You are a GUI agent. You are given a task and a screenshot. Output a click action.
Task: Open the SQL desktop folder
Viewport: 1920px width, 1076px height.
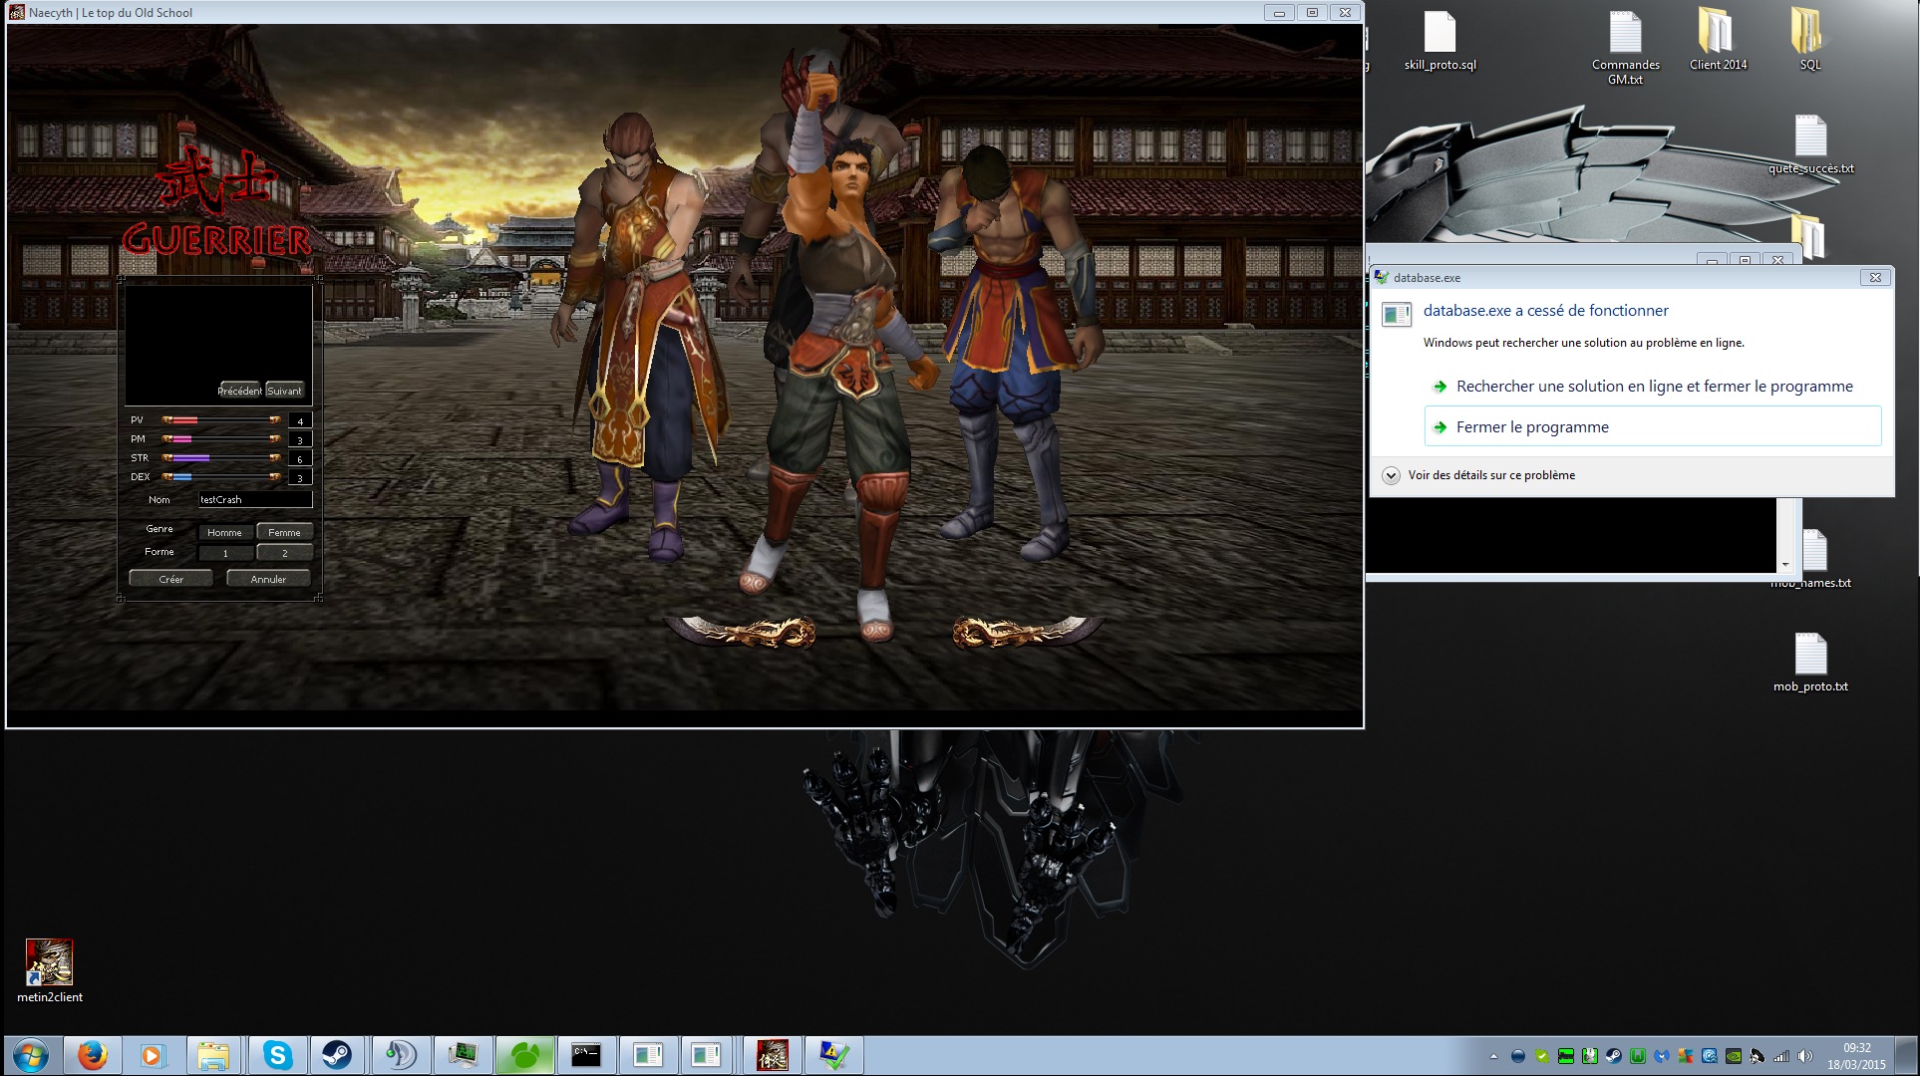click(x=1809, y=41)
